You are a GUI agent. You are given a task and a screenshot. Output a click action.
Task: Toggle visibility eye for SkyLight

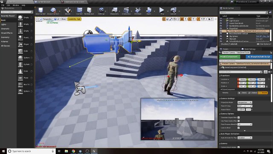(221, 39)
